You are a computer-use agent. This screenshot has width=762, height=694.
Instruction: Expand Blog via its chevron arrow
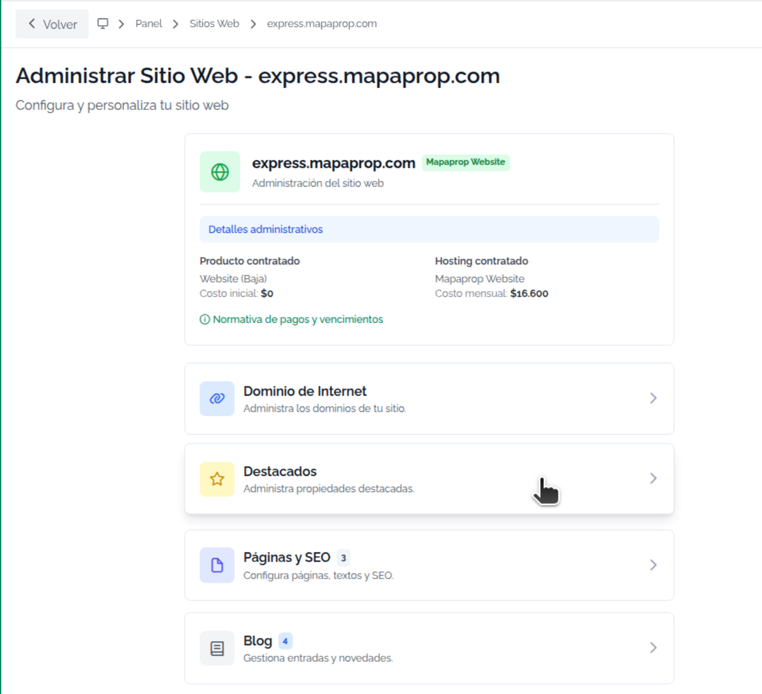(653, 647)
